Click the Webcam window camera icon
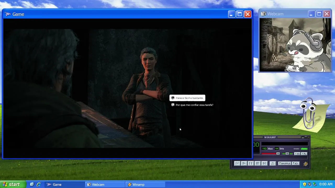Screen dimensions: 335x188 [263, 14]
